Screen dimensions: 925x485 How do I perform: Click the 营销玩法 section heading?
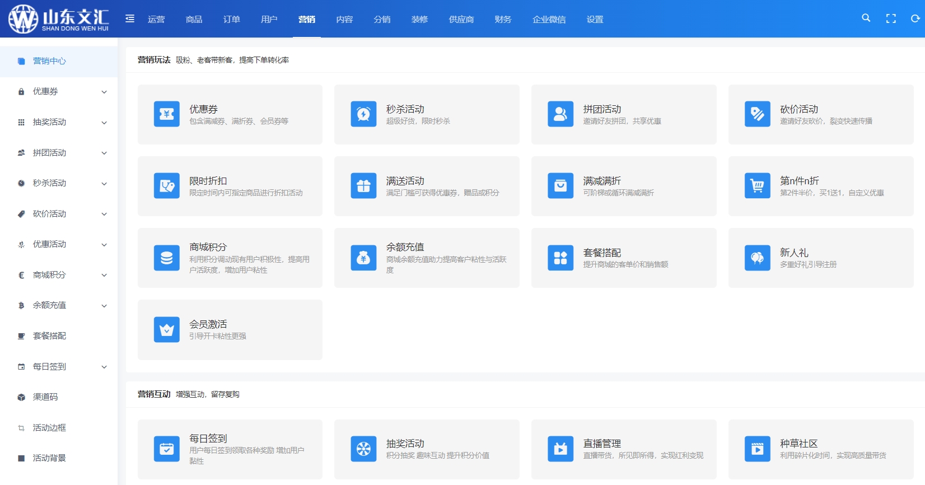pyautogui.click(x=154, y=60)
